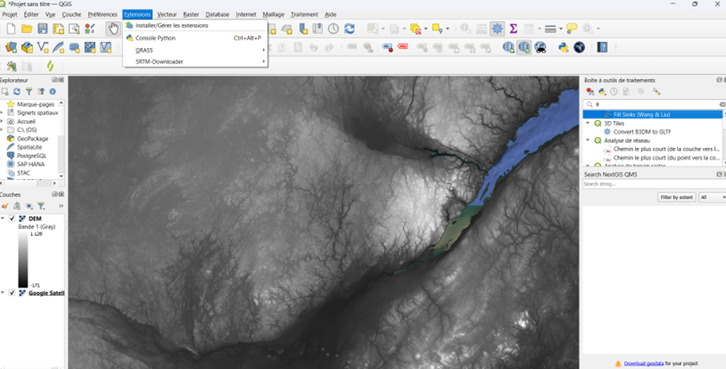
Task: Toggle visibility of Google Satellite layer
Action: 12,293
